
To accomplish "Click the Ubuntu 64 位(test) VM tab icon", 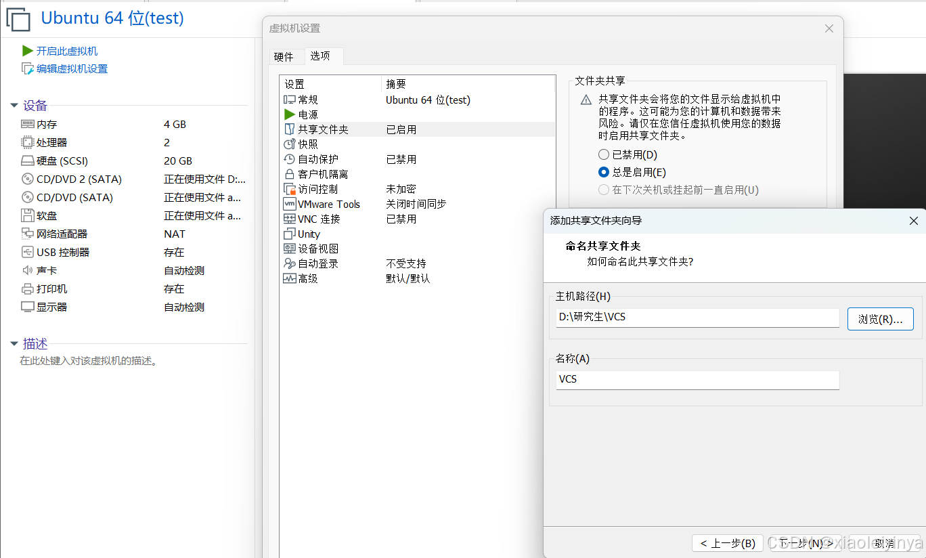I will coord(18,19).
